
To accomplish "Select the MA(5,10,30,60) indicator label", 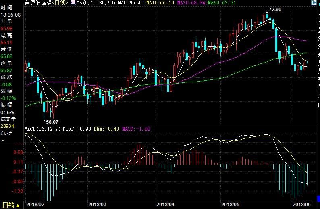I will pyautogui.click(x=96, y=3).
